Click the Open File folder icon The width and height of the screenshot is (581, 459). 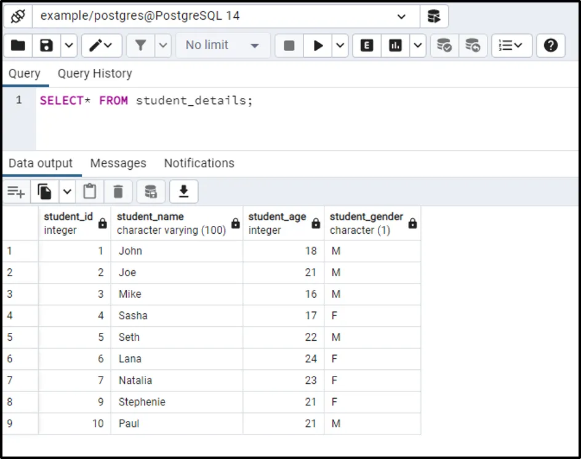pos(18,46)
